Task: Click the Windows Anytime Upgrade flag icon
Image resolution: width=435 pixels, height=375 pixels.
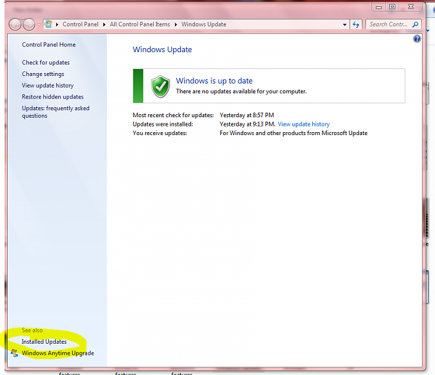Action: click(14, 353)
